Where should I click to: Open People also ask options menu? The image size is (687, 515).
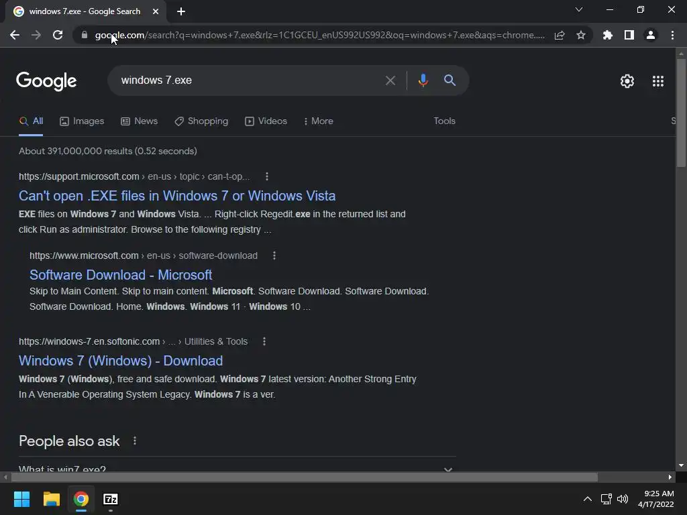(134, 441)
